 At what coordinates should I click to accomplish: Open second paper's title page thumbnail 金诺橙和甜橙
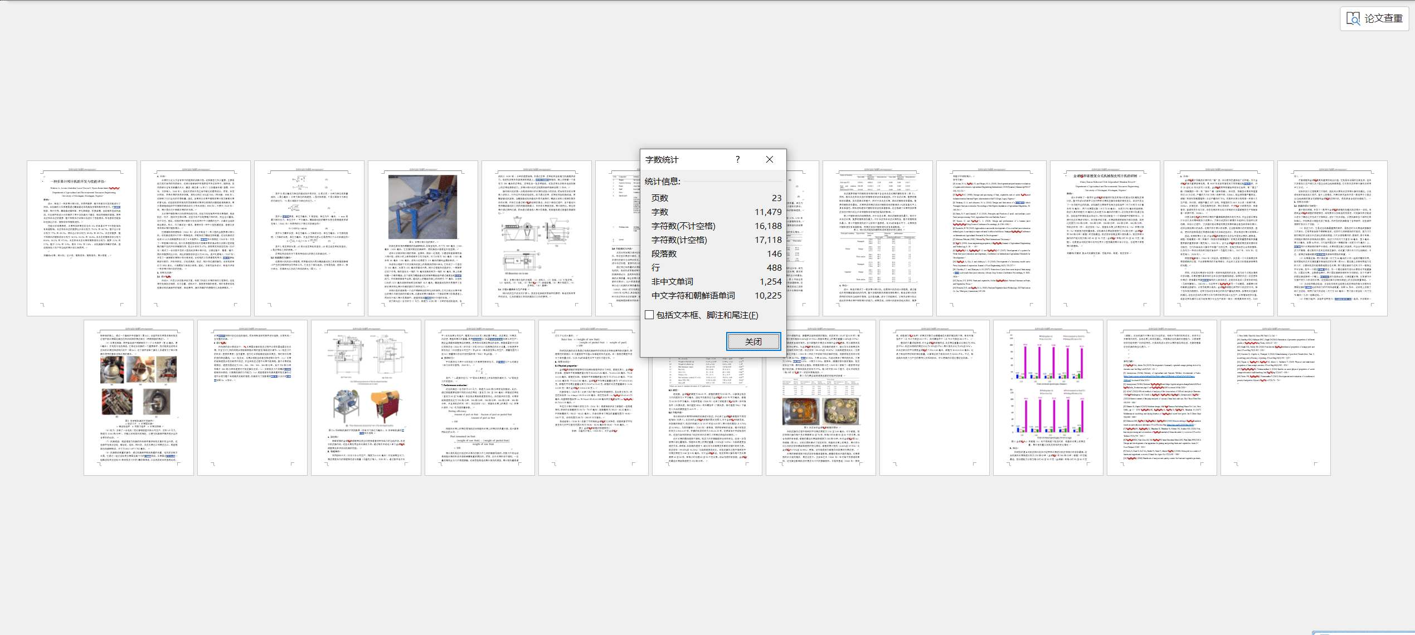(x=1105, y=238)
